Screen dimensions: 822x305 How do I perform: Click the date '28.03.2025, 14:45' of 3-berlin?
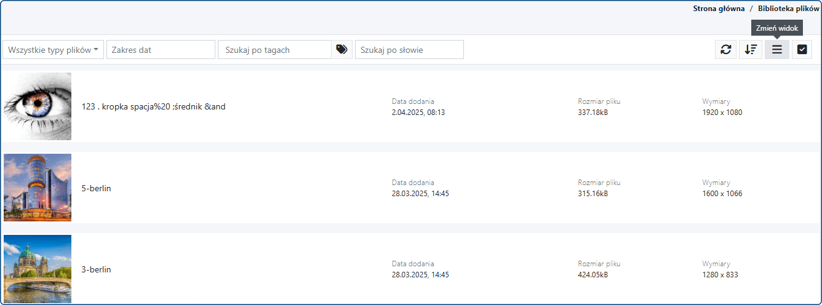coord(420,275)
